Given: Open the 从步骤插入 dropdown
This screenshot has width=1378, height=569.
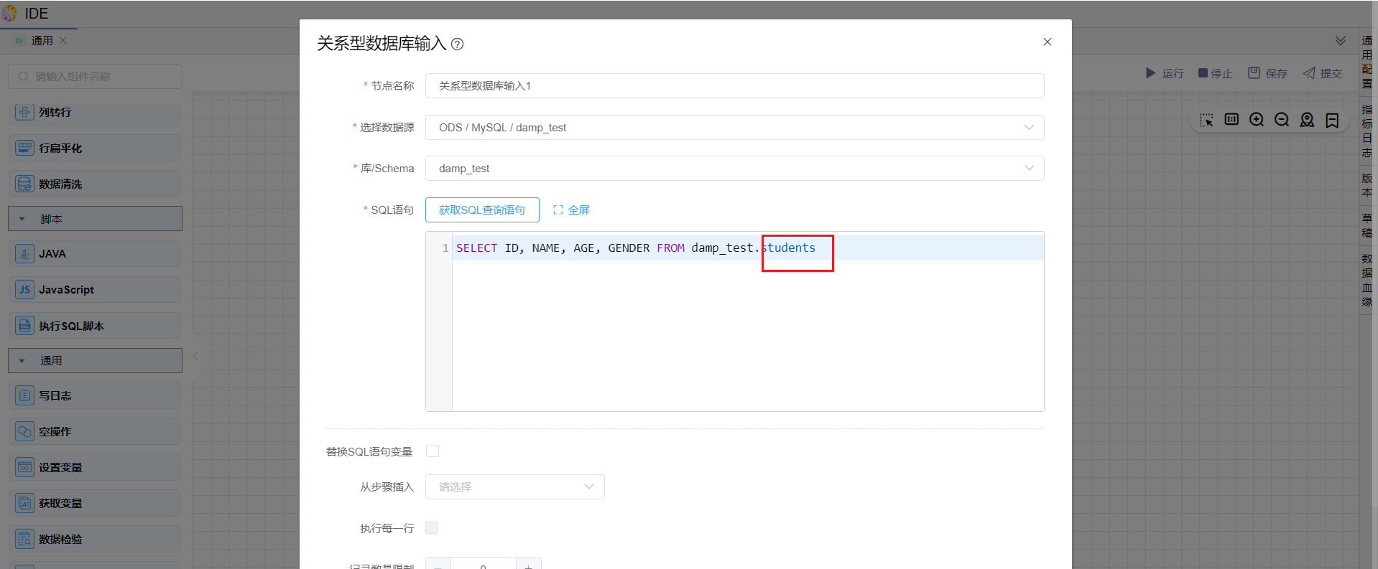Looking at the screenshot, I should [x=514, y=487].
